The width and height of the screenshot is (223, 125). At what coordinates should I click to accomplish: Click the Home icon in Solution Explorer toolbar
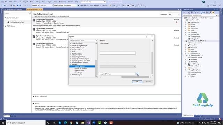(x=189, y=12)
